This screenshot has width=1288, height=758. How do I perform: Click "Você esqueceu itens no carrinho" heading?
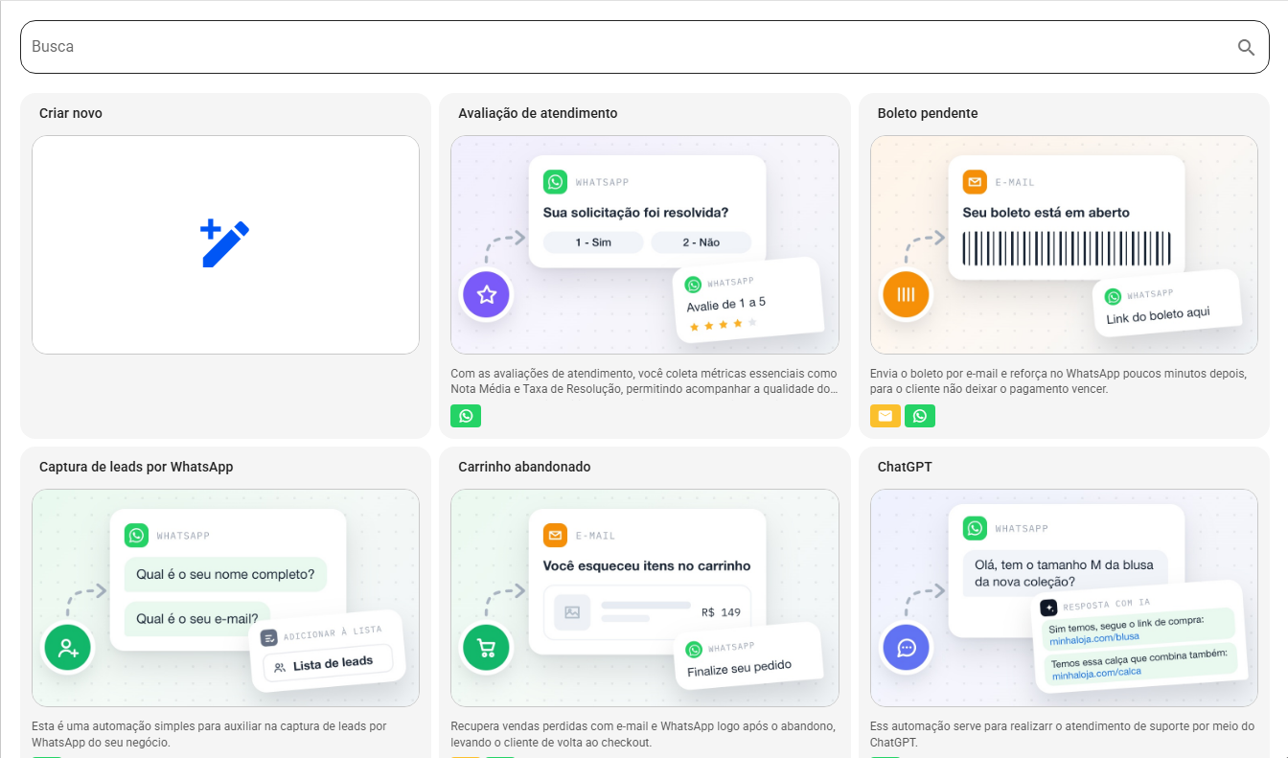(647, 566)
